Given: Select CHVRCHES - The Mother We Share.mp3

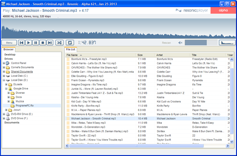Looking at the screenshot, I should tap(94, 67).
